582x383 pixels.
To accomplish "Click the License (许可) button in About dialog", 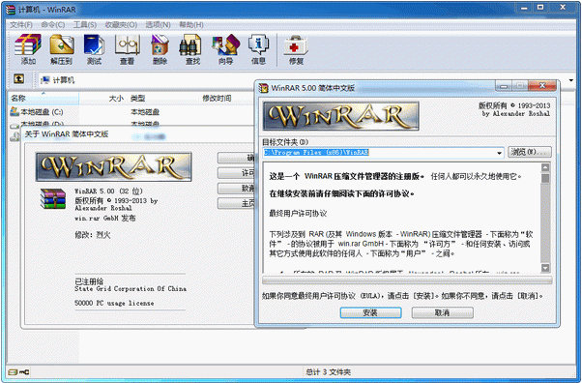I will point(236,173).
